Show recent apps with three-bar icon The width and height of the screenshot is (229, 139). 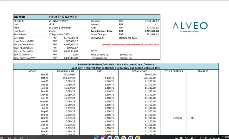(x=15, y=138)
